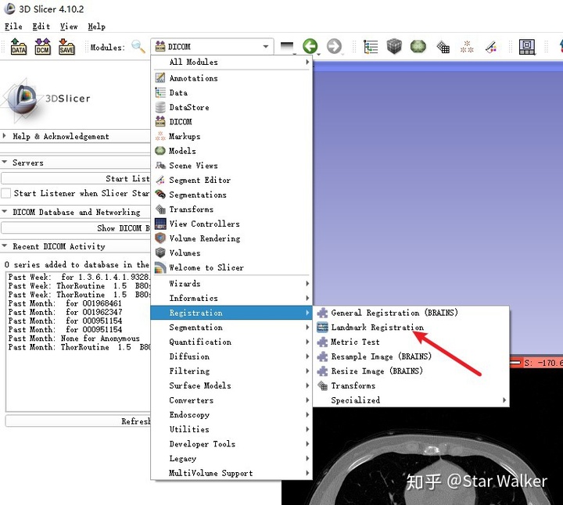
Task: Open the Segment Editor toolbar icon
Action: [491, 47]
